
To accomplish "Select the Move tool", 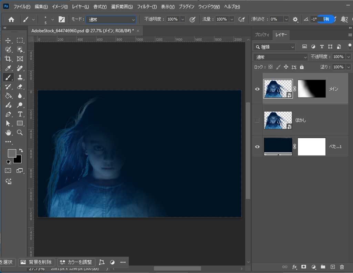I will coord(8,41).
